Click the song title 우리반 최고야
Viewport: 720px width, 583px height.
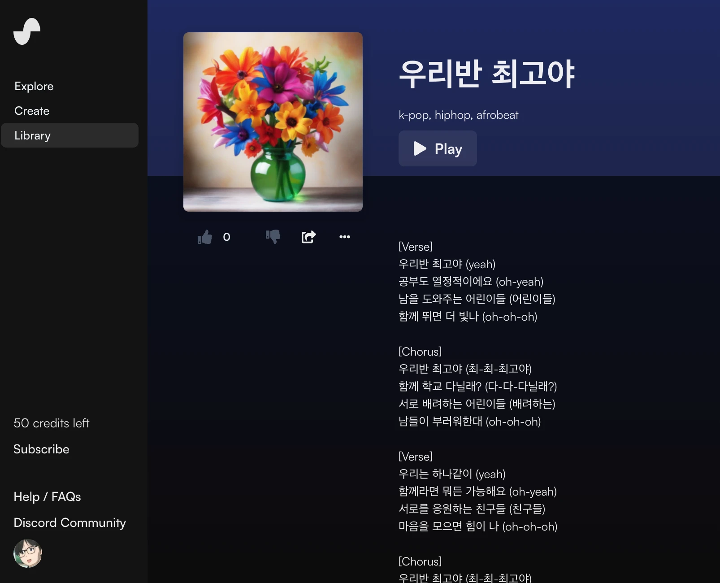pos(487,74)
